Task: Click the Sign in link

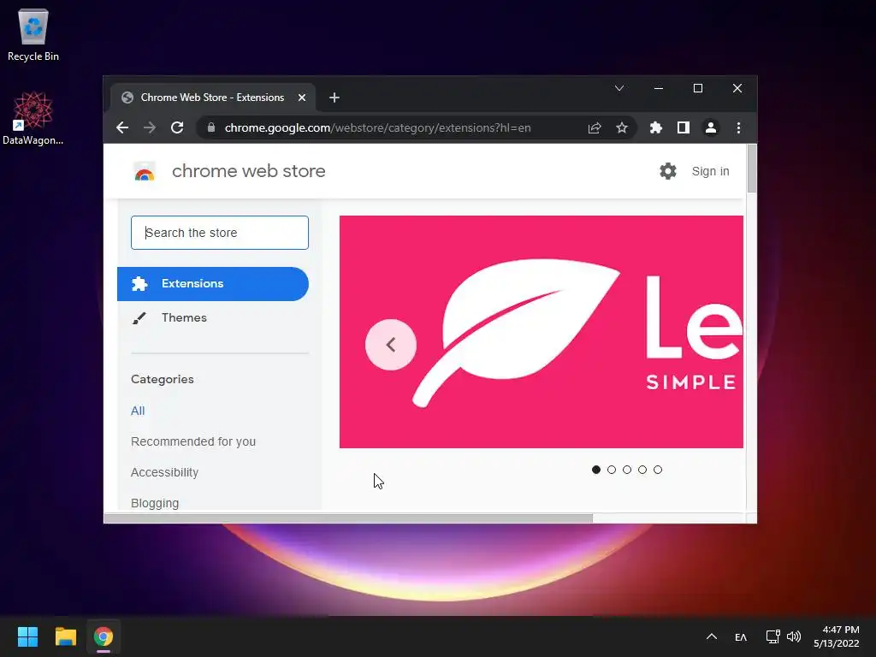Action: tap(710, 171)
